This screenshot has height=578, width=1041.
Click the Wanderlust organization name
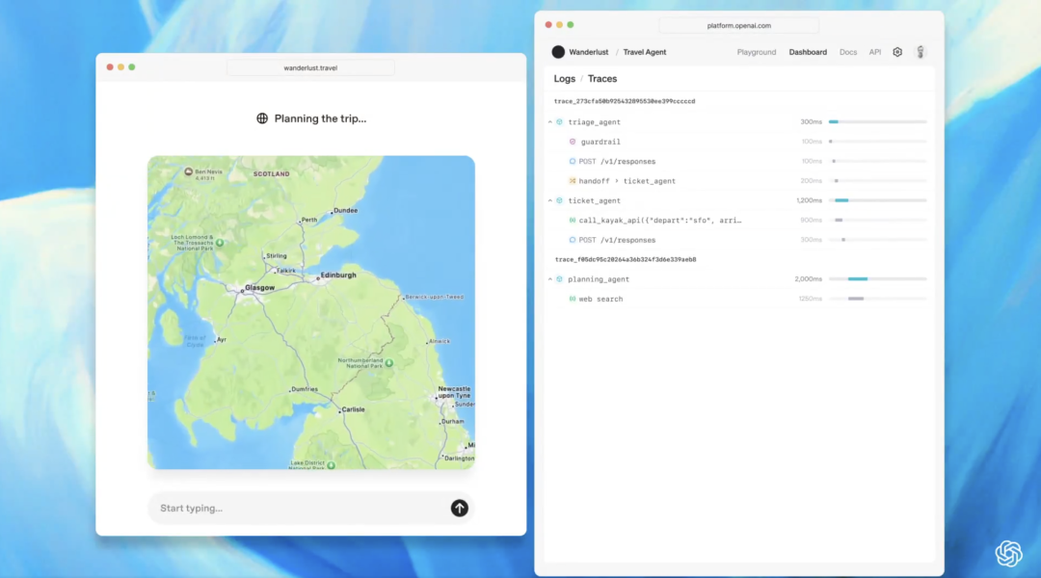pos(588,52)
